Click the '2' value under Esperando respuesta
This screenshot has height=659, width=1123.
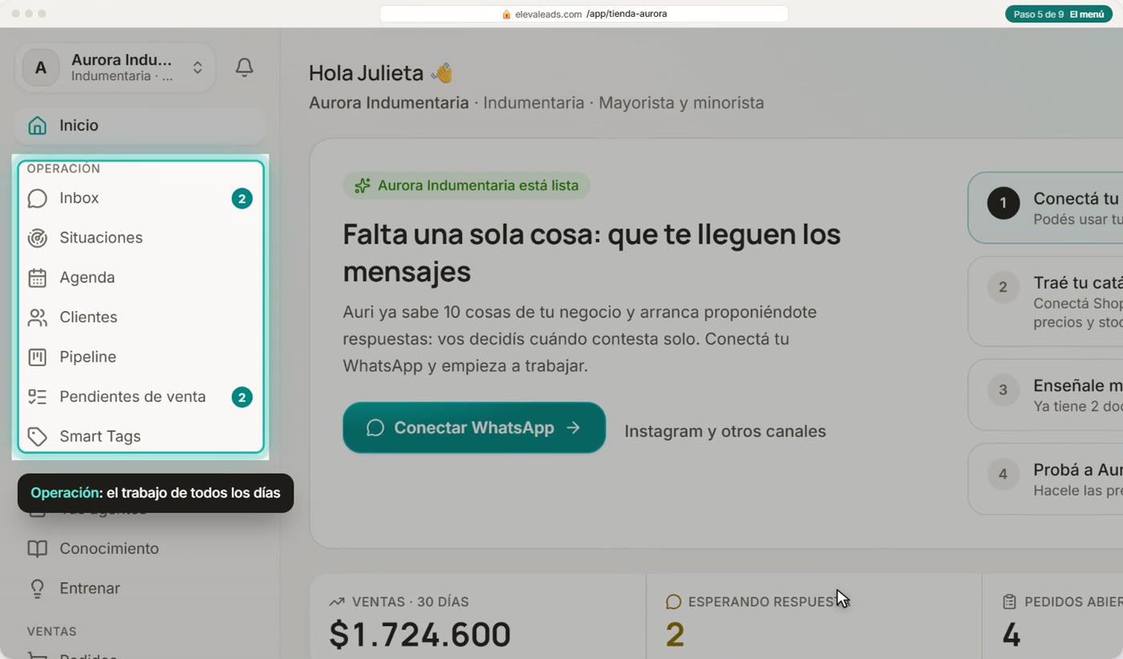click(x=675, y=634)
